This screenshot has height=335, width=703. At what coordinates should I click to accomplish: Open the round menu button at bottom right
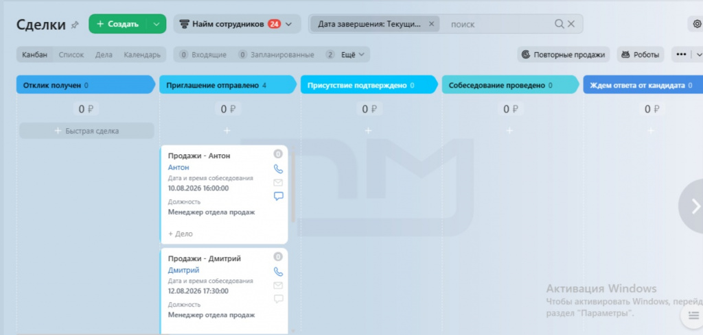[x=693, y=315]
